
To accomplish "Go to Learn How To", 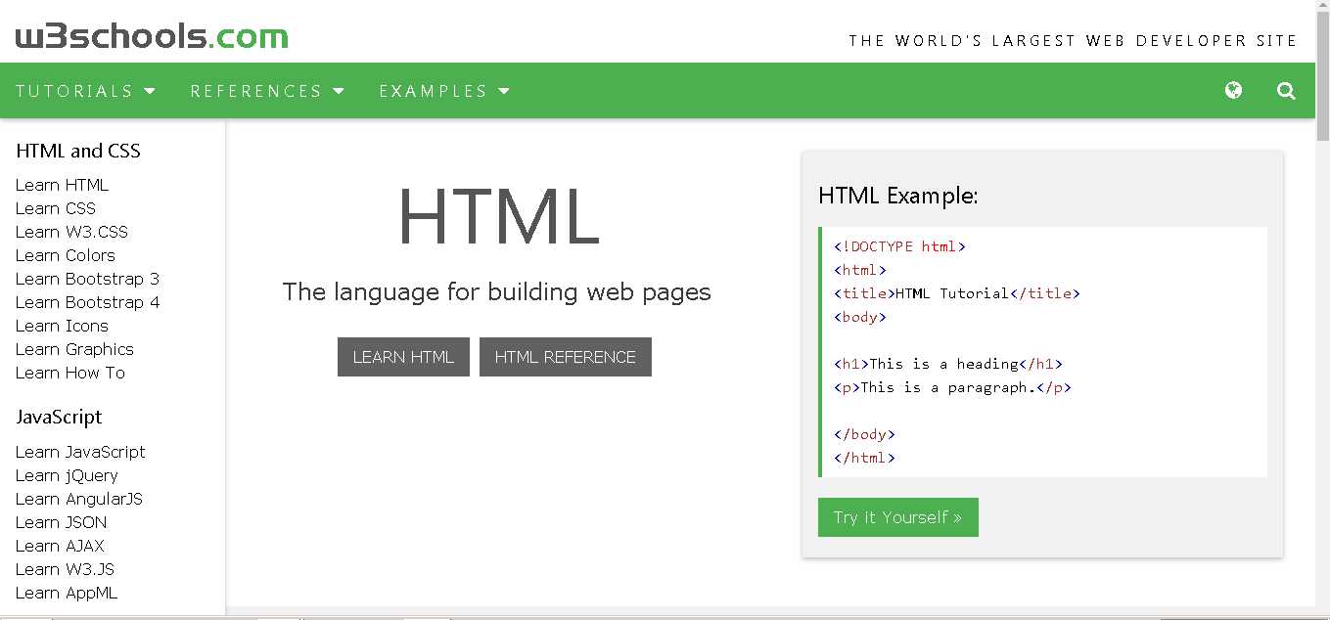I will click(70, 373).
